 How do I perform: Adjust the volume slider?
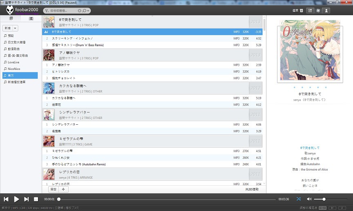coord(331,199)
